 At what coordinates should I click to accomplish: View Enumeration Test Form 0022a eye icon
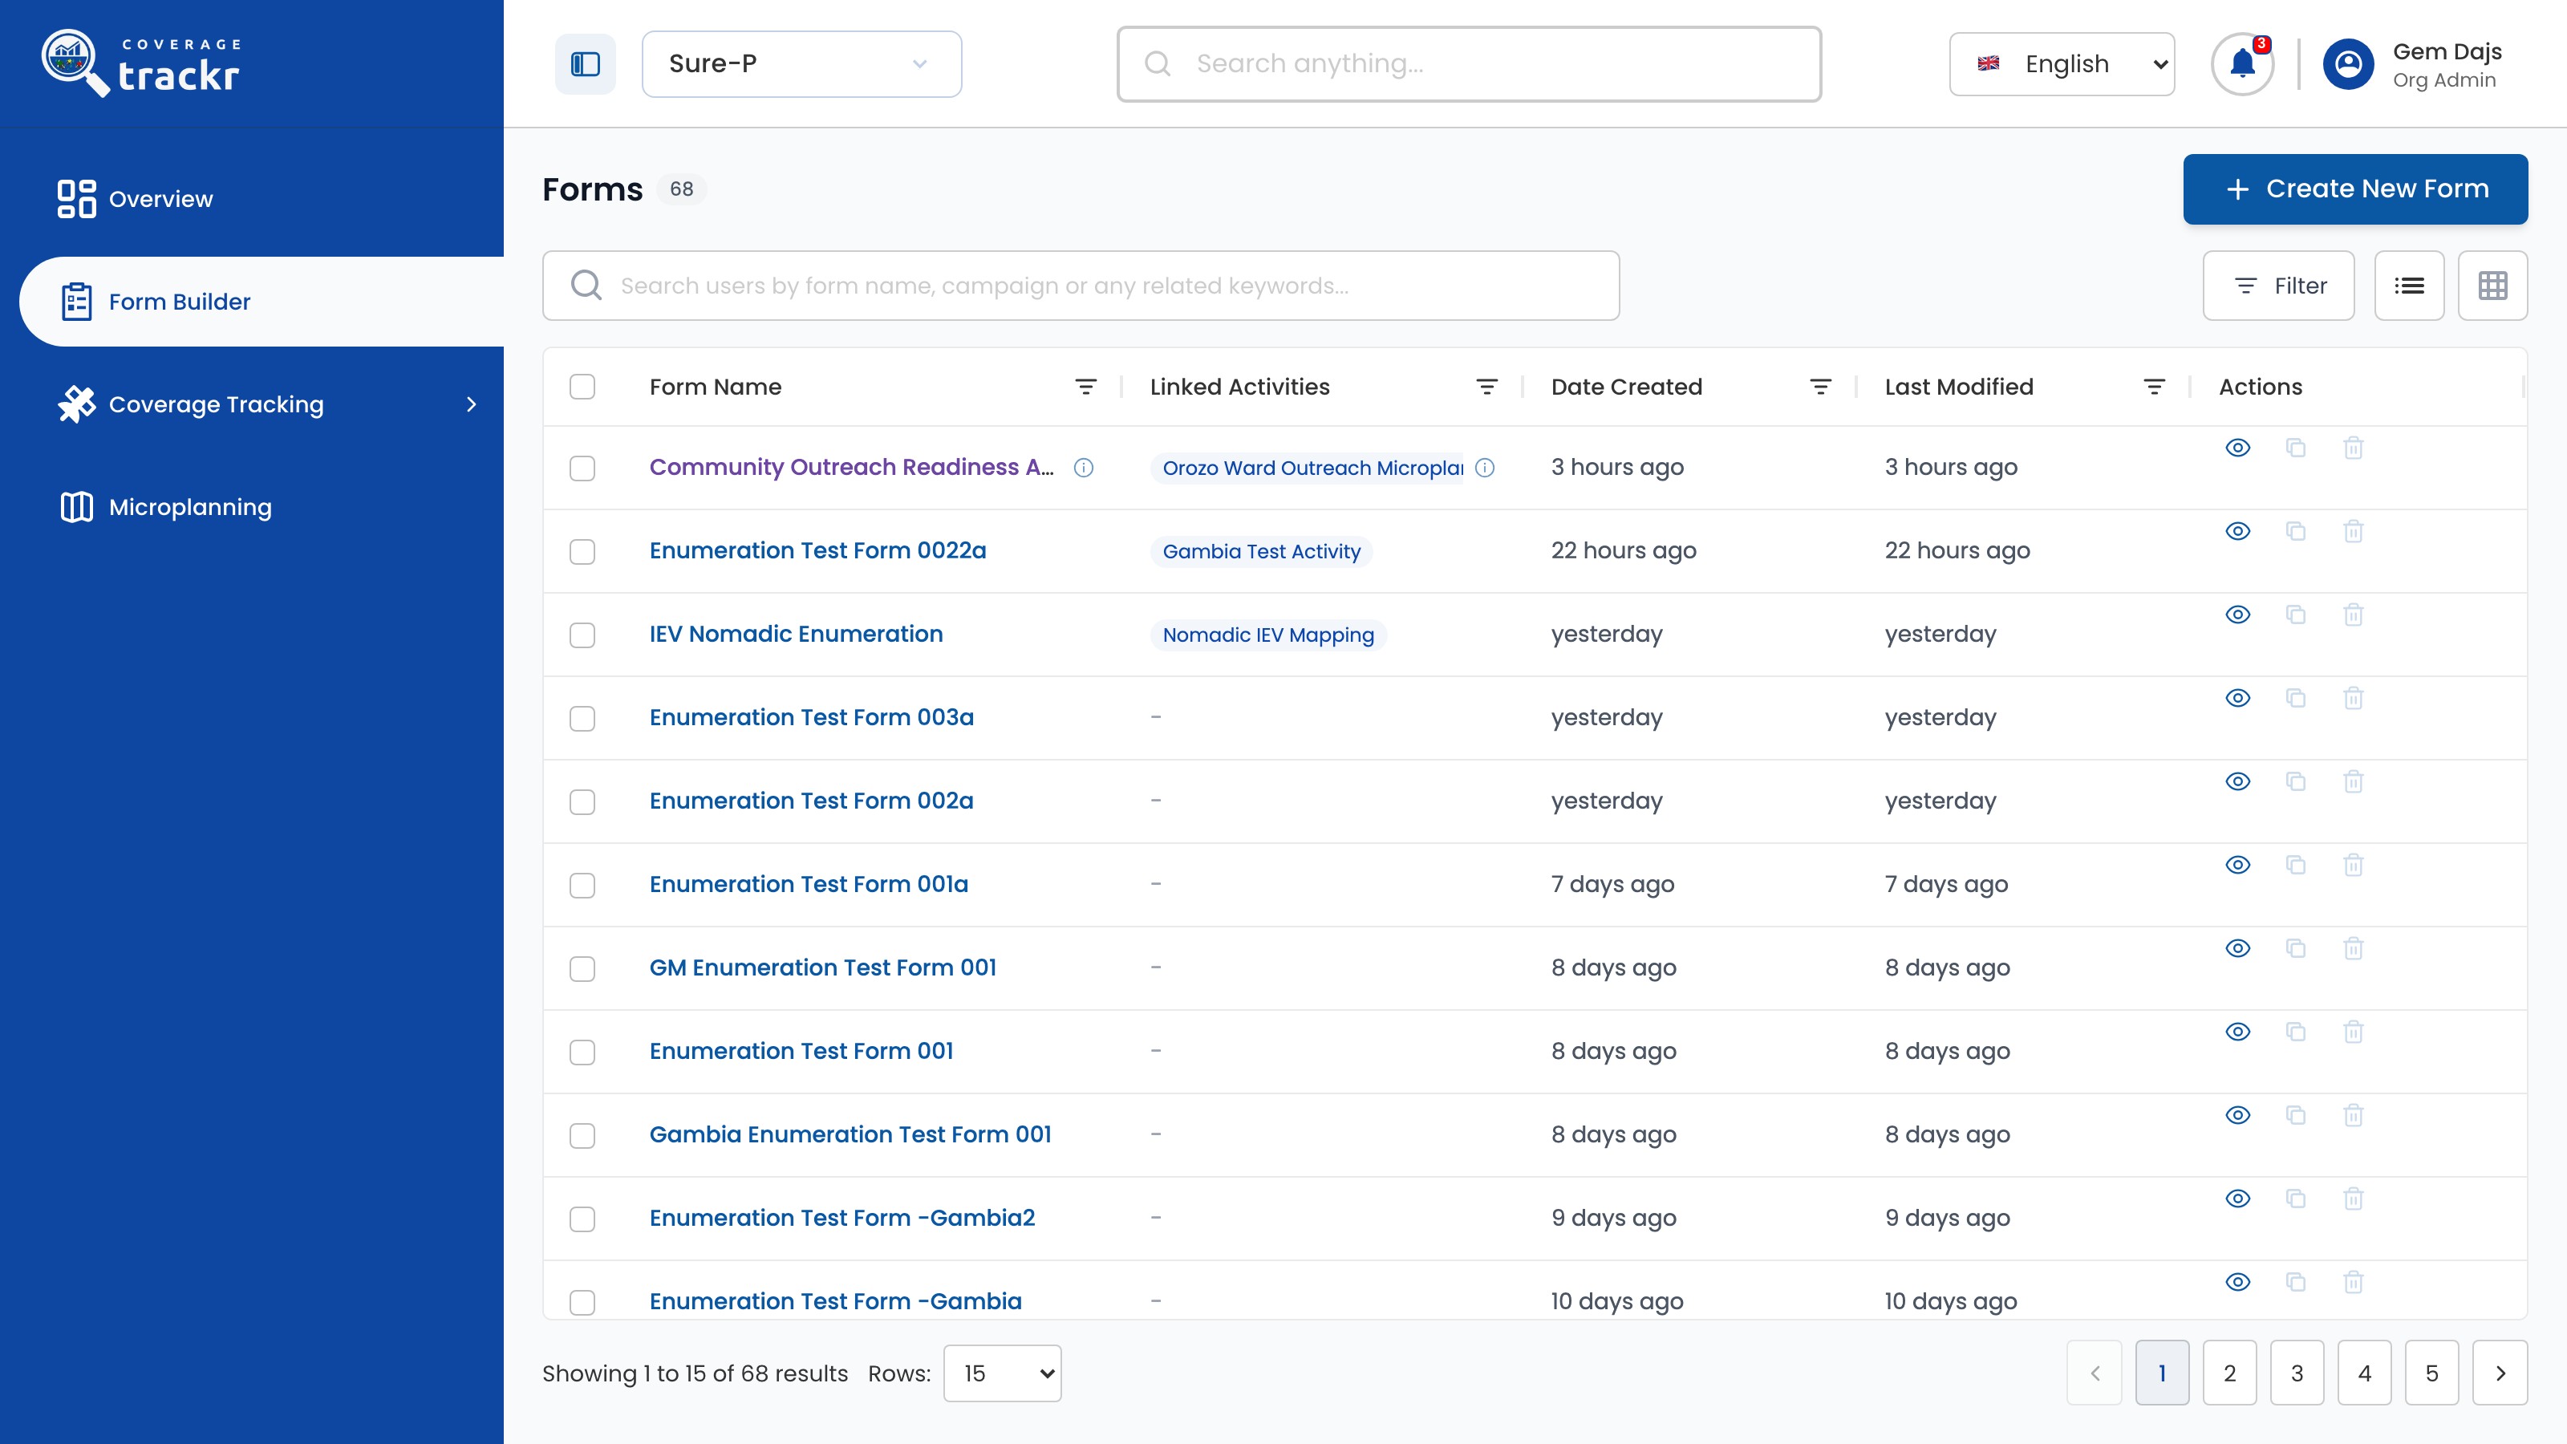[2238, 531]
